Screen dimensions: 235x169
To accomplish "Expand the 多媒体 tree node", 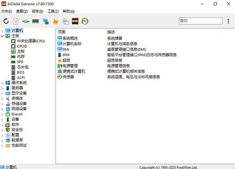I will (2, 99).
